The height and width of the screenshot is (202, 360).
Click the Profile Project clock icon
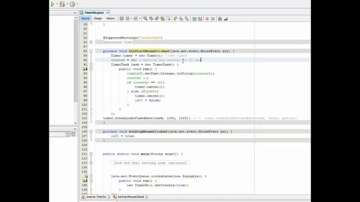73,4
